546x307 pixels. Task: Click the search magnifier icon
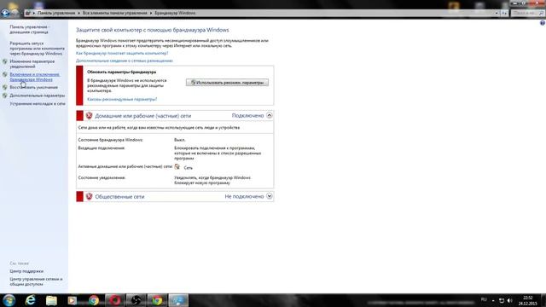[x=541, y=13]
